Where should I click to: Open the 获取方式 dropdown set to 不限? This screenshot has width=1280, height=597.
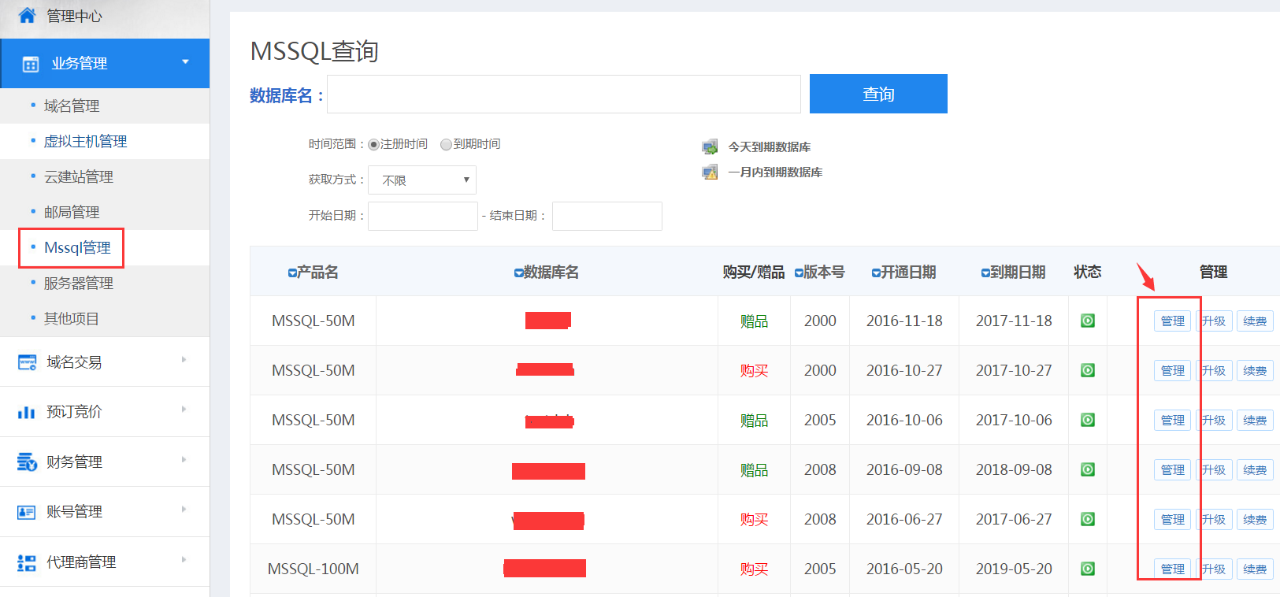click(422, 180)
